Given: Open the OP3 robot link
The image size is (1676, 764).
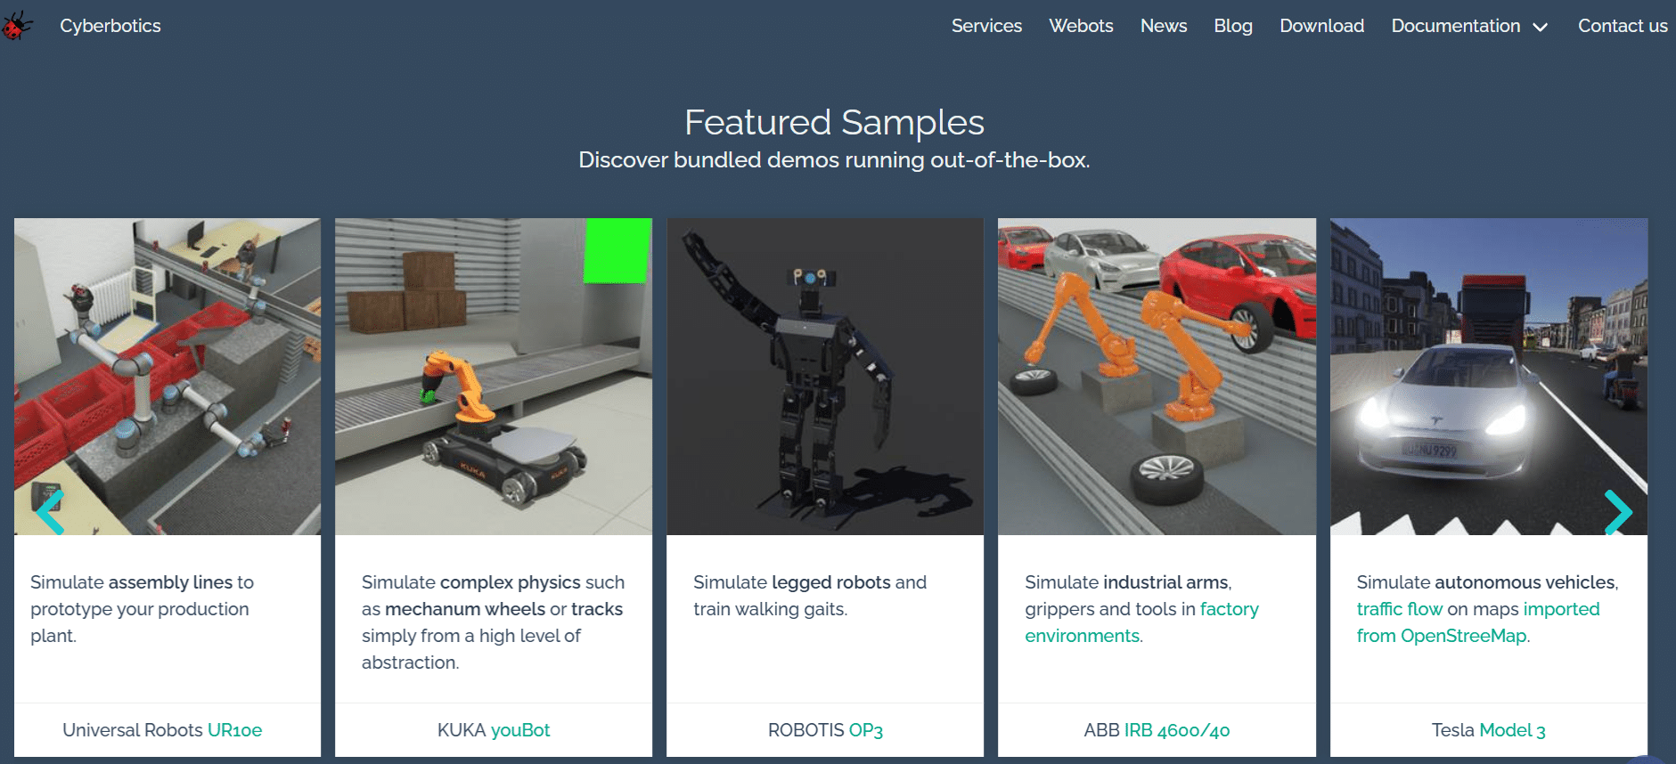Looking at the screenshot, I should pos(866,730).
